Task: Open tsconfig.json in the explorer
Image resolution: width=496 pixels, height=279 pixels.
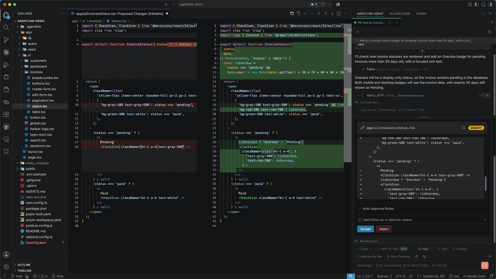Action: coord(36,242)
